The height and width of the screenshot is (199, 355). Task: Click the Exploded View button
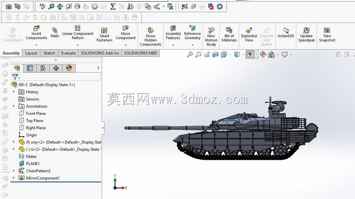(249, 35)
